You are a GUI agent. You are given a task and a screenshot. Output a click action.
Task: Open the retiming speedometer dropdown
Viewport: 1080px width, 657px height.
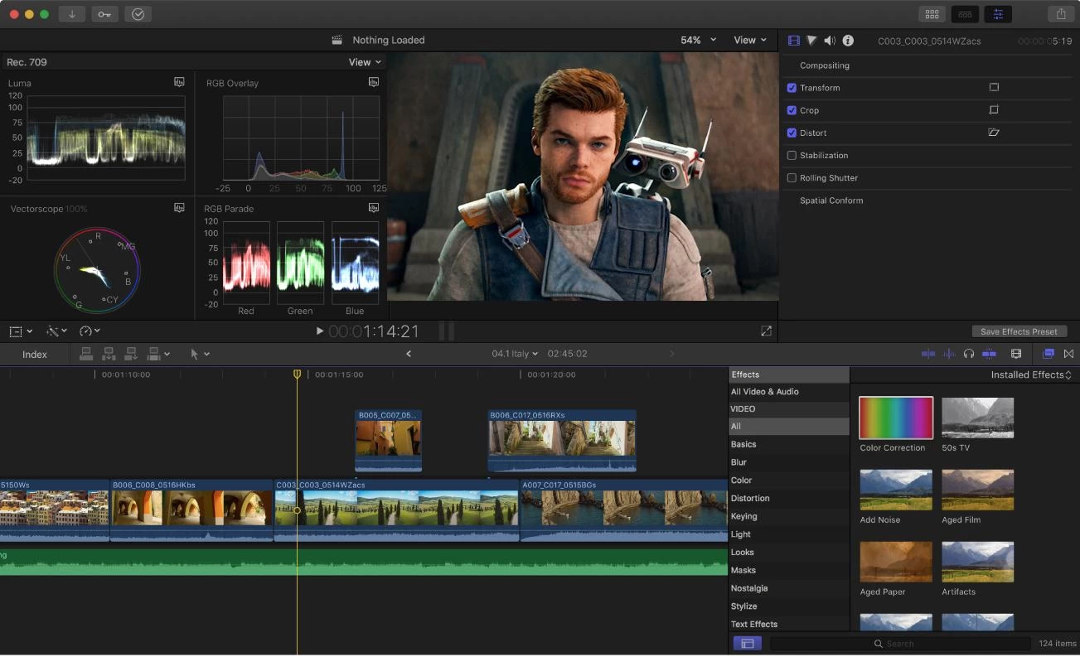(90, 331)
